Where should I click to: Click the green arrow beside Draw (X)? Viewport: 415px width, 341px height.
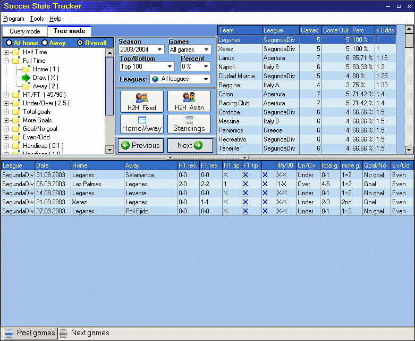pos(26,78)
